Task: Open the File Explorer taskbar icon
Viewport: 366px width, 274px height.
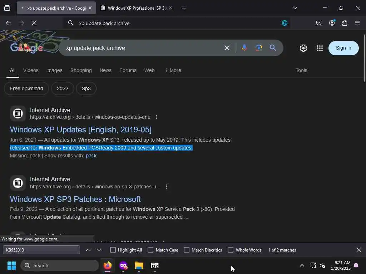Action: 139,265
